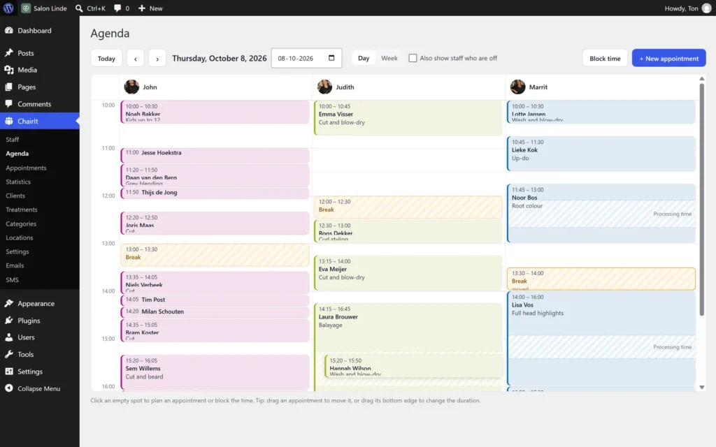Image resolution: width=716 pixels, height=447 pixels.
Task: Go to the previous day arrow
Action: point(135,59)
